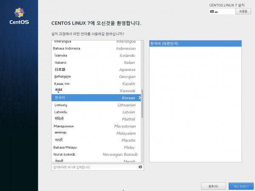The width and height of the screenshot is (255, 191).
Task: Click the language list scrollbar thumb
Action: [142, 104]
